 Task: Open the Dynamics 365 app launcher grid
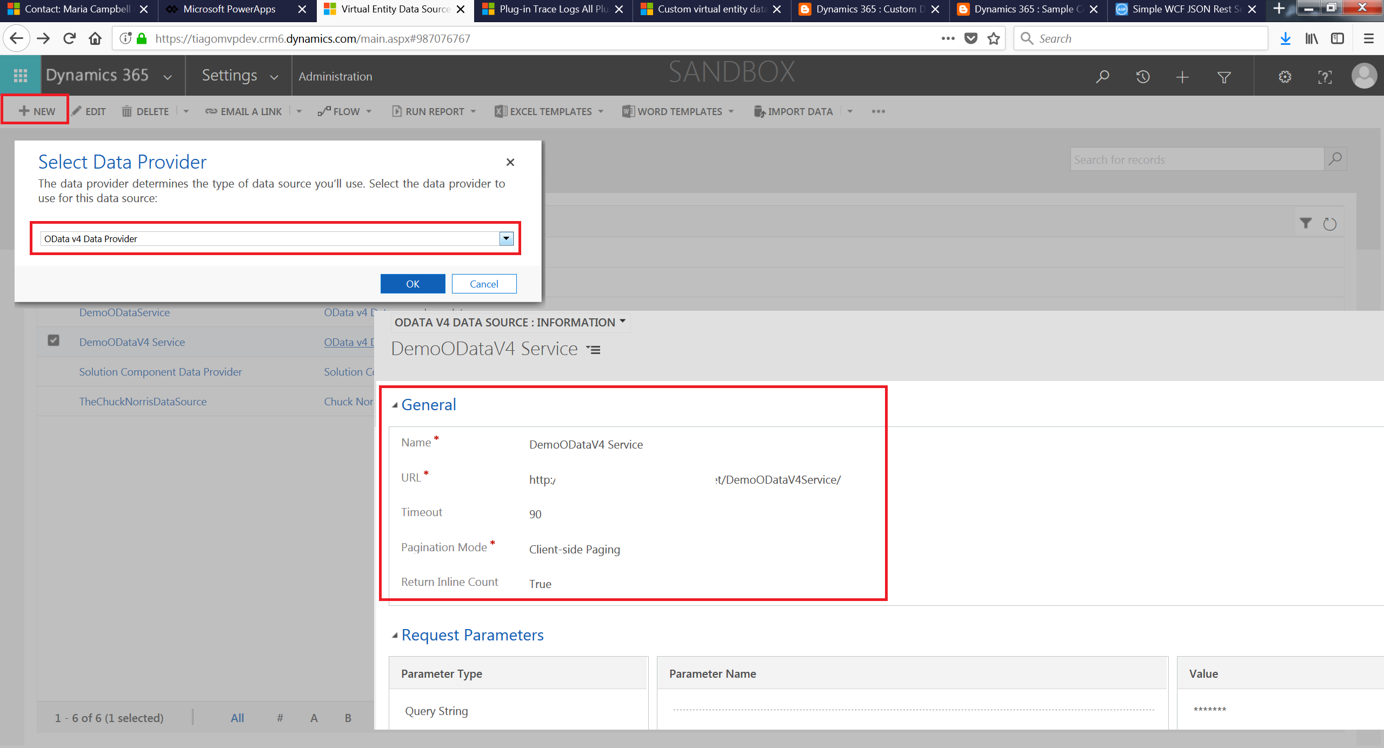point(21,76)
